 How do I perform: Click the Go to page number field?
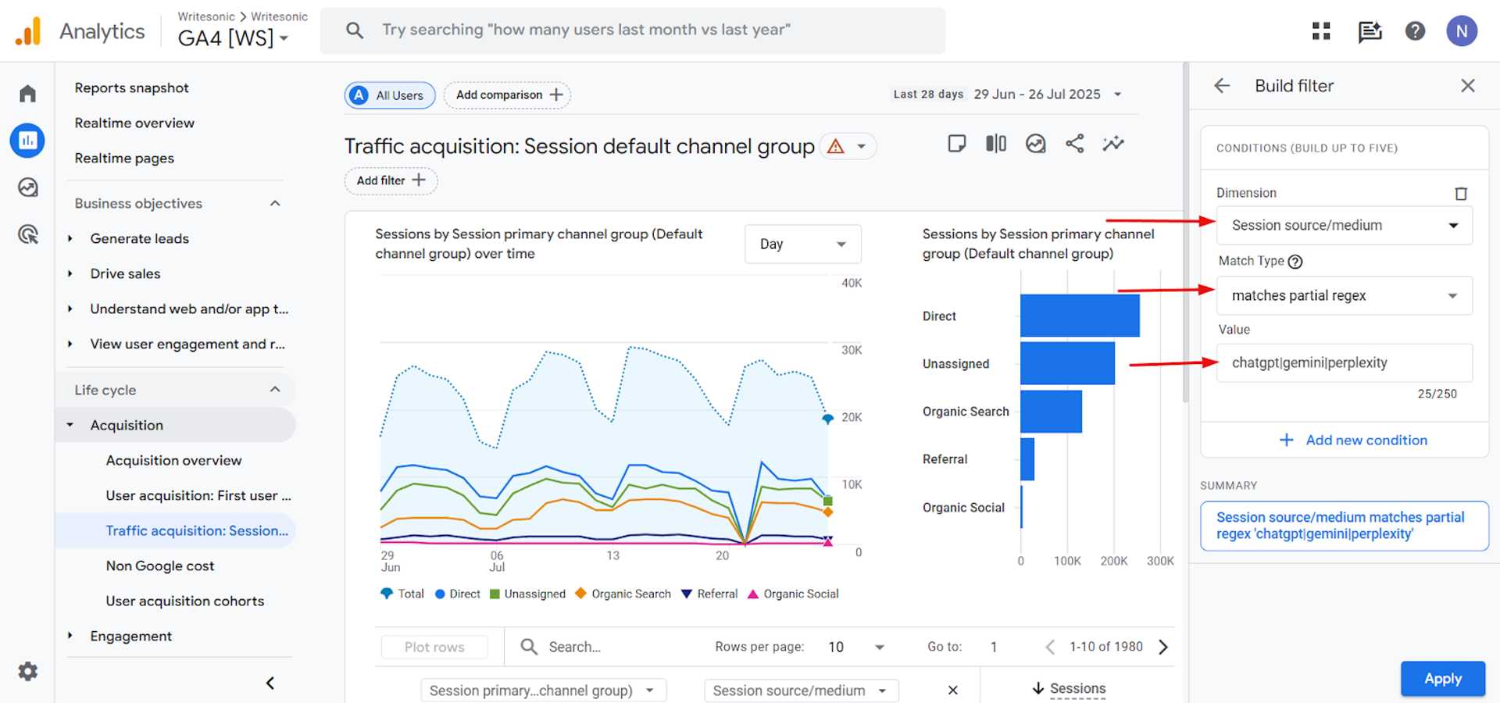click(994, 647)
